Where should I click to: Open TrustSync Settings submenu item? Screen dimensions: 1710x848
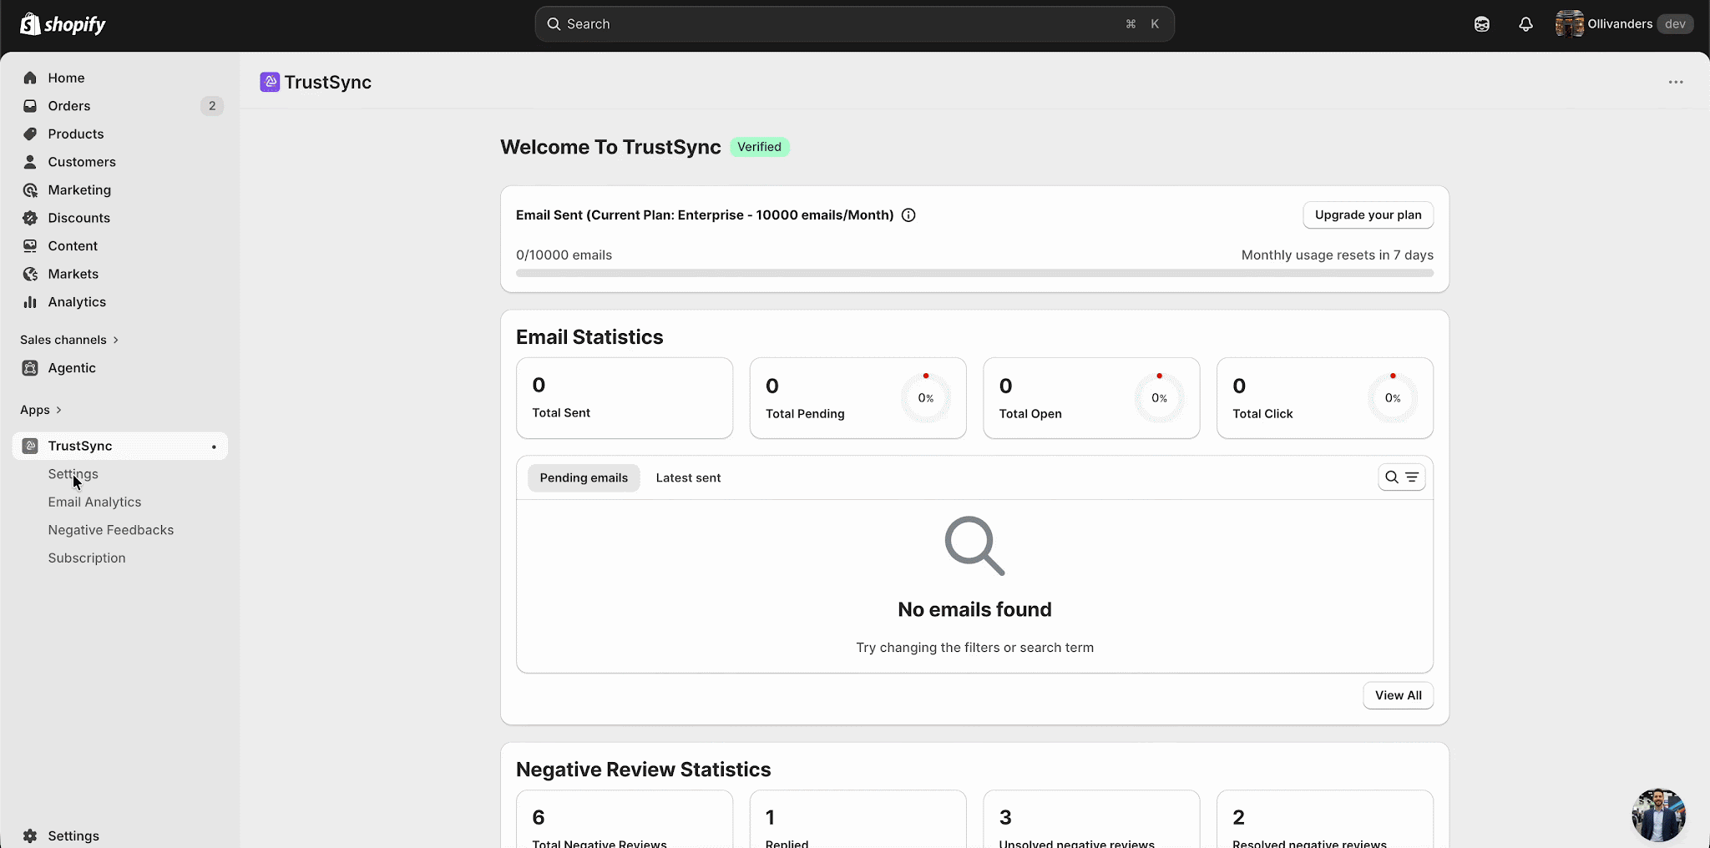[x=73, y=474]
